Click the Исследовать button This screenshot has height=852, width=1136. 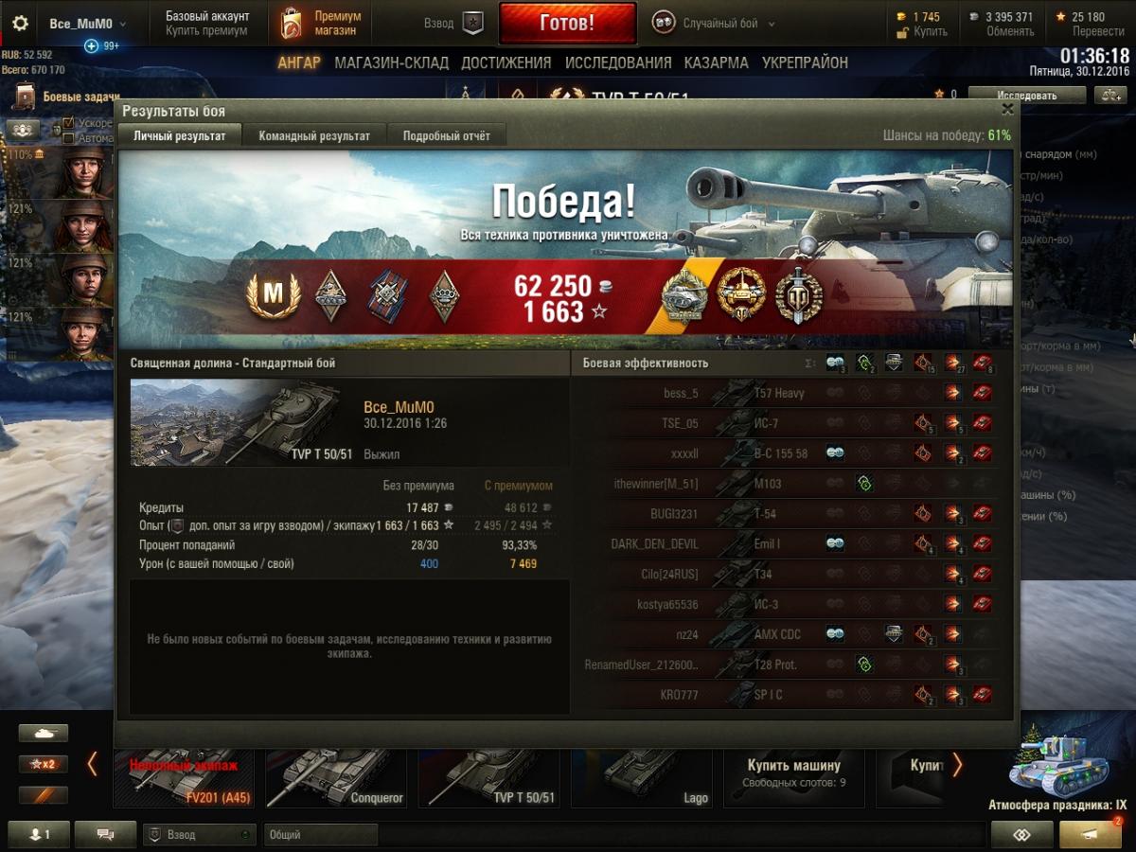pyautogui.click(x=1026, y=96)
